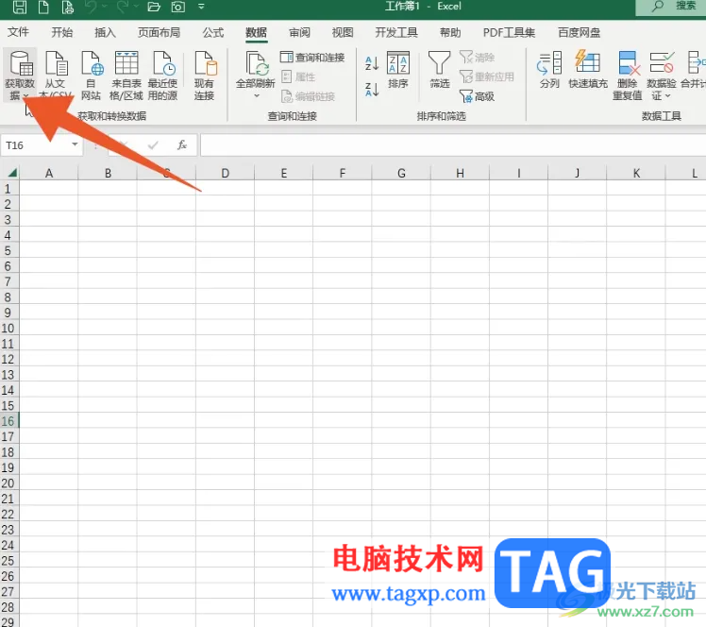Select row 5 header

(8, 250)
